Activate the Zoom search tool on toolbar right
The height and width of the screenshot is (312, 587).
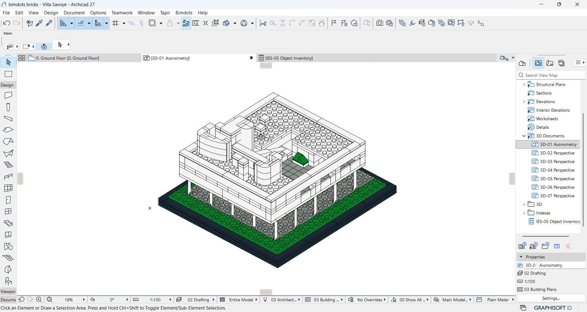click(x=481, y=23)
